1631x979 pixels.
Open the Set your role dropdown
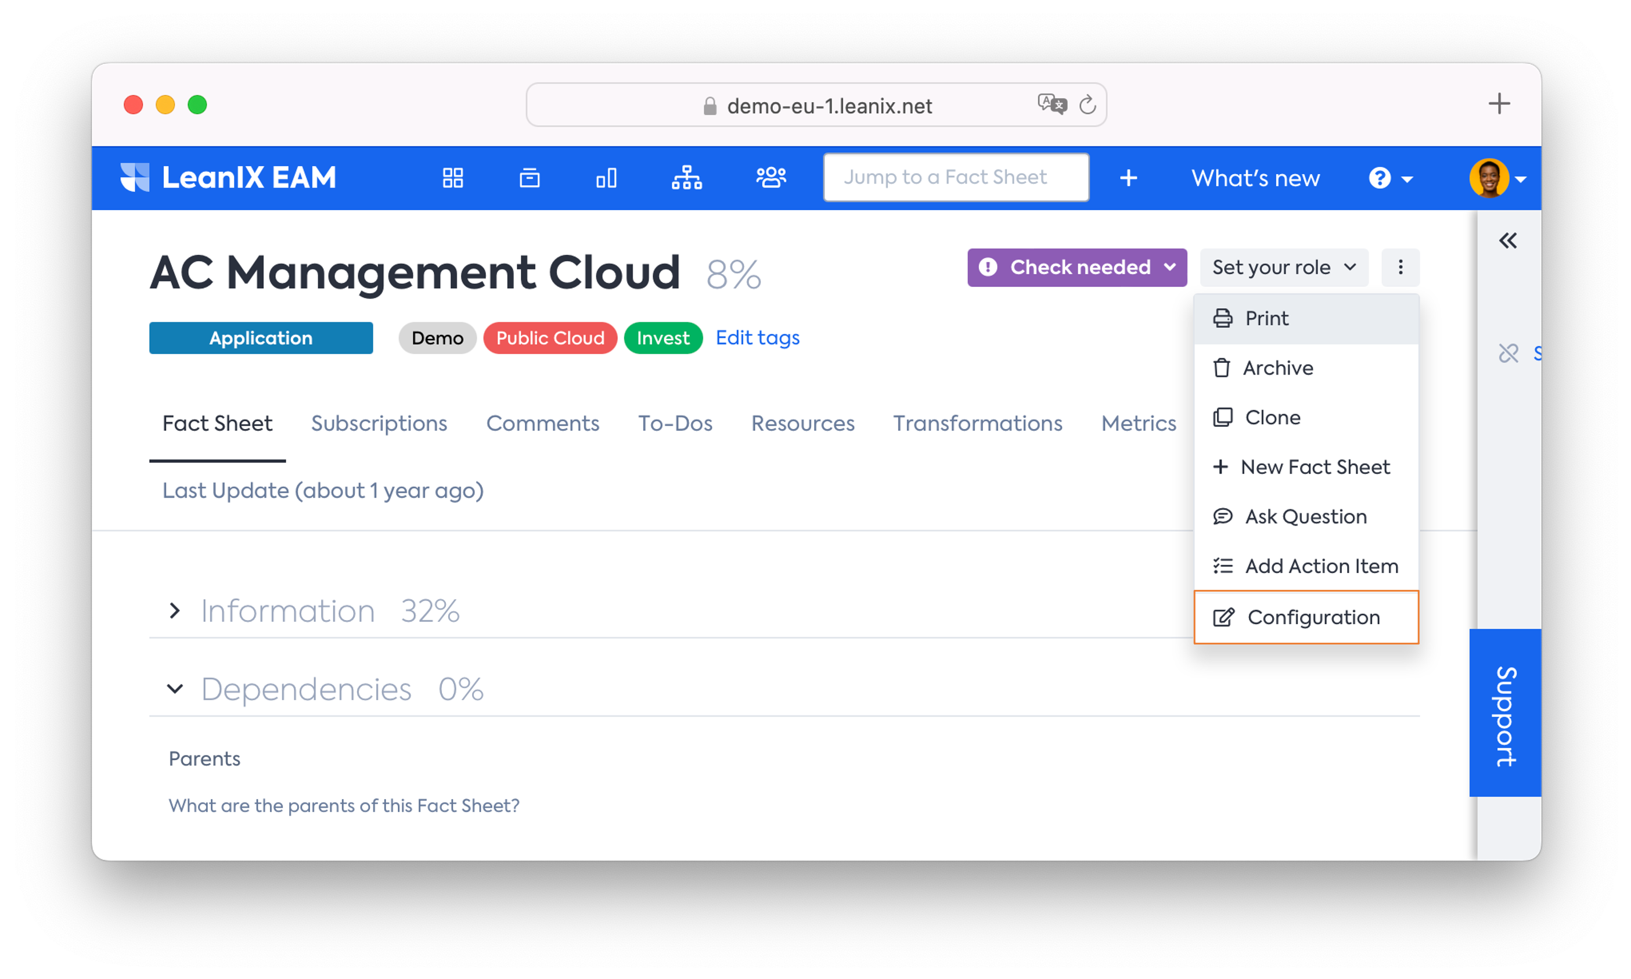click(x=1283, y=267)
